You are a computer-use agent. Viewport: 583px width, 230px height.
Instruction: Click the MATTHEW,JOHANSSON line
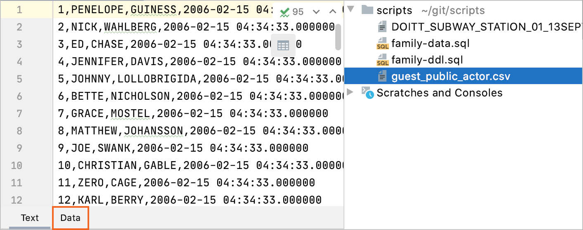[x=201, y=131]
